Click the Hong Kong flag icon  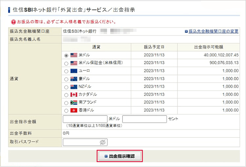(x=74, y=111)
